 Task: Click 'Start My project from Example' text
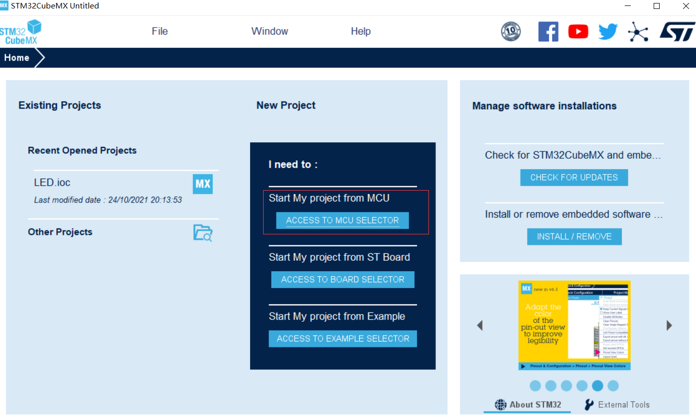[x=337, y=316]
